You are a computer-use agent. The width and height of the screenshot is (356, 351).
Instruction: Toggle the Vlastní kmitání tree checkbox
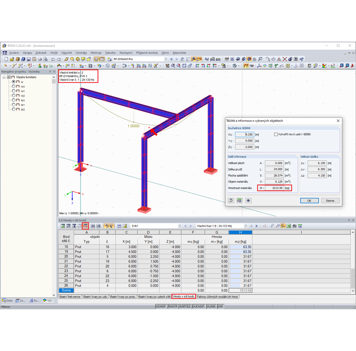8,77
